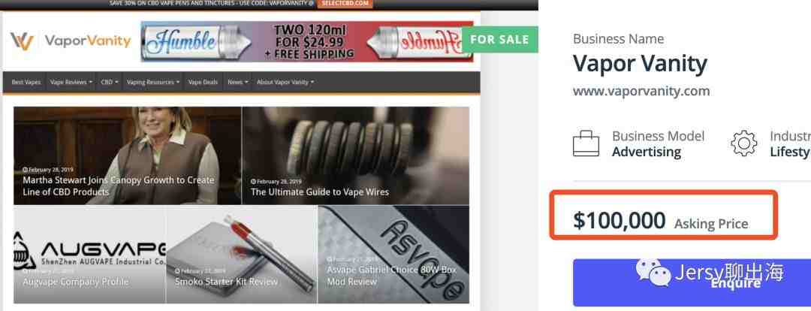
Task: Click the Humble two 120ml banner ad
Action: (x=306, y=41)
